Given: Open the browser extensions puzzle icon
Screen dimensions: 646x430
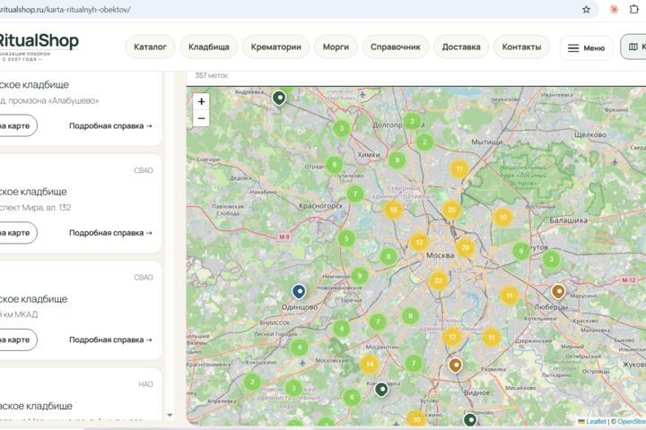Looking at the screenshot, I should click(634, 10).
